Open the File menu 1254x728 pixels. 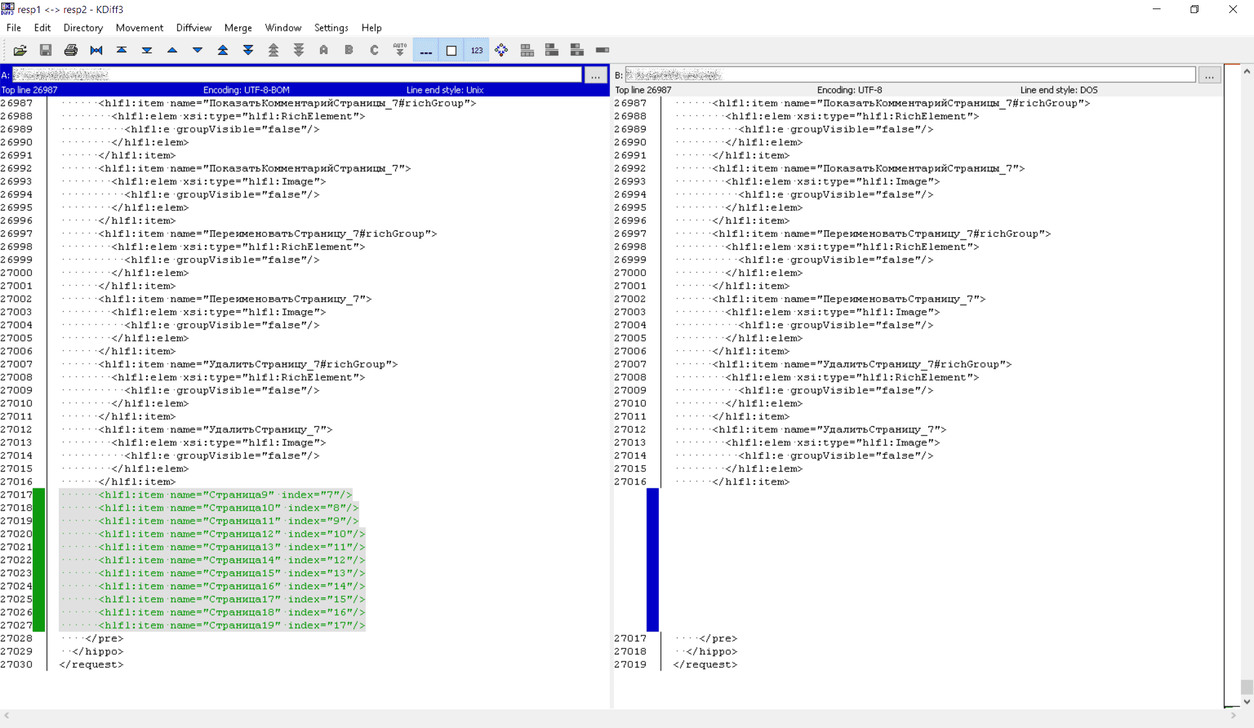click(x=14, y=27)
